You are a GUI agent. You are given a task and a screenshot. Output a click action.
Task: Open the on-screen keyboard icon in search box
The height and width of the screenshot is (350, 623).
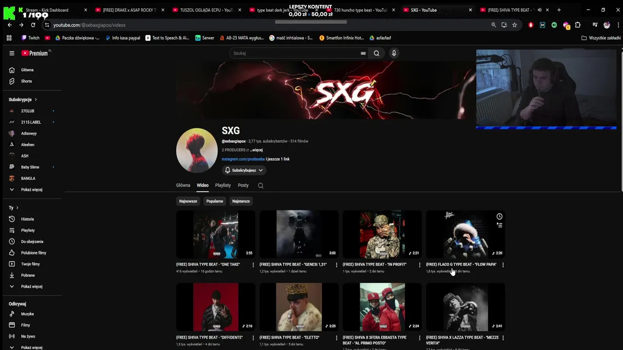(363, 53)
